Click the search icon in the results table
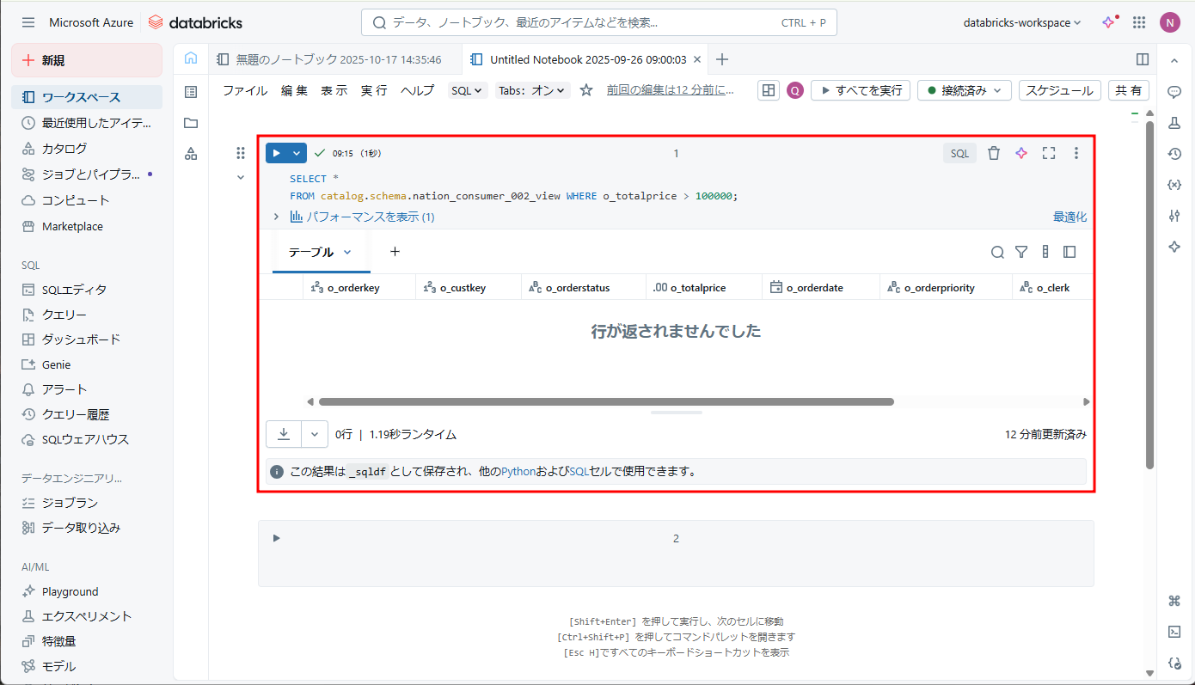 pyautogui.click(x=997, y=252)
